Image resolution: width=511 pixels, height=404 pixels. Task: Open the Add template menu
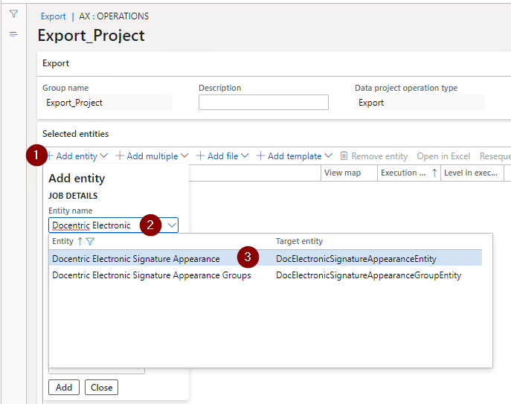(x=295, y=156)
